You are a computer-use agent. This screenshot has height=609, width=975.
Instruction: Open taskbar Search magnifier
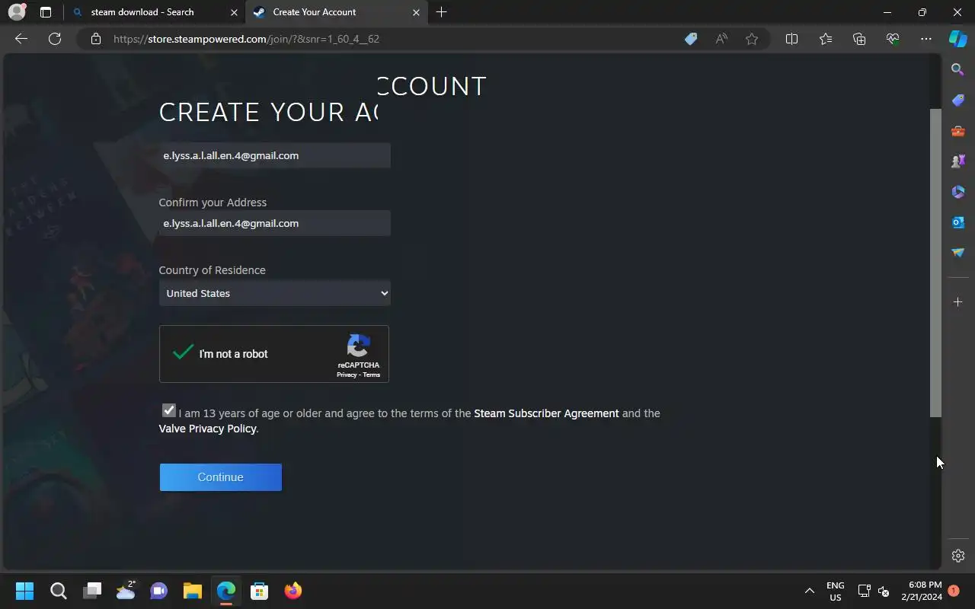[58, 591]
